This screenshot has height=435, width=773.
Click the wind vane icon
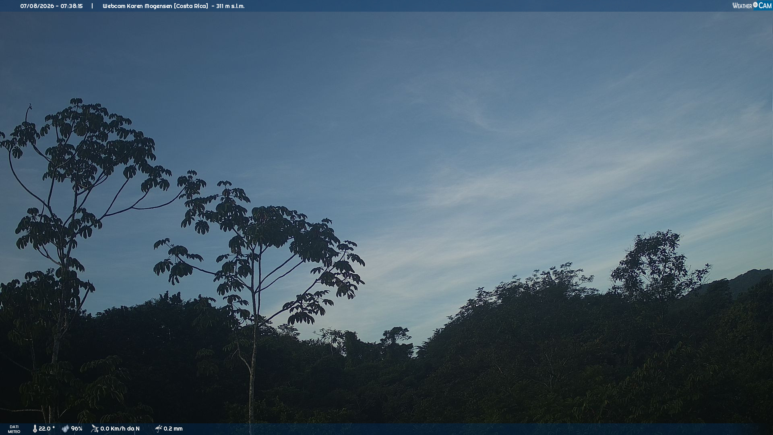[95, 429]
